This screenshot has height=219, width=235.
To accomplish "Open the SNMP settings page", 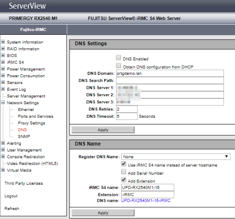I will point(24,137).
